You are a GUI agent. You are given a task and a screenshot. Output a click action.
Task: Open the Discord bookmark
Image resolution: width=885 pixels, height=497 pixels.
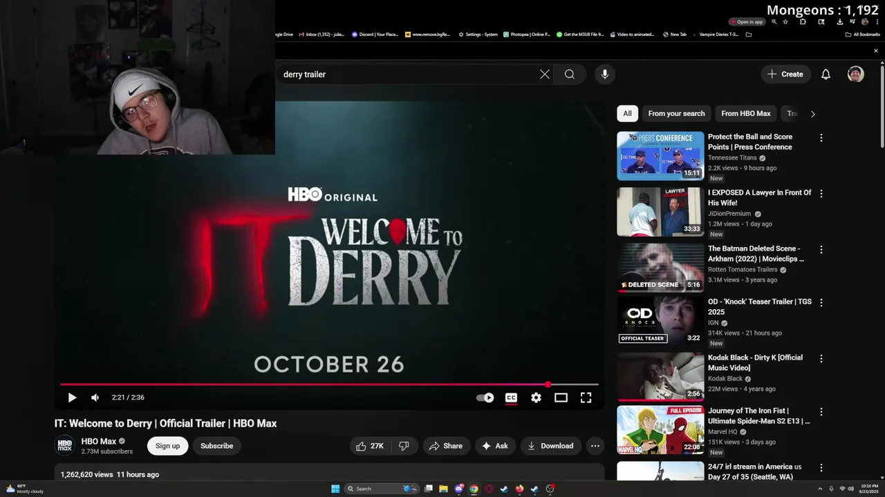(x=375, y=35)
